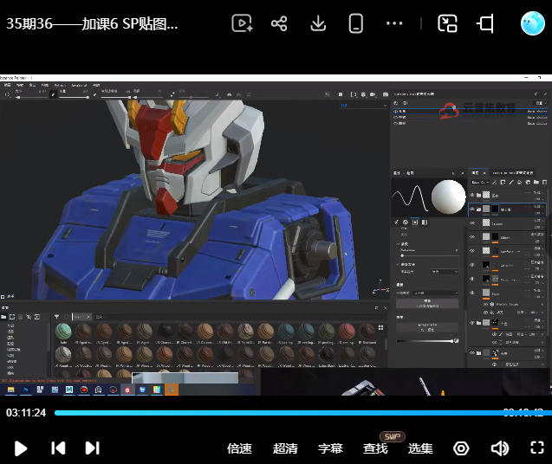Open the viewport display mode dropdown chevron
The image size is (552, 464).
(385, 106)
